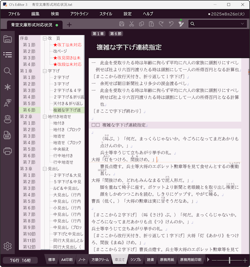Add a new tab with plus button

(x=69, y=25)
